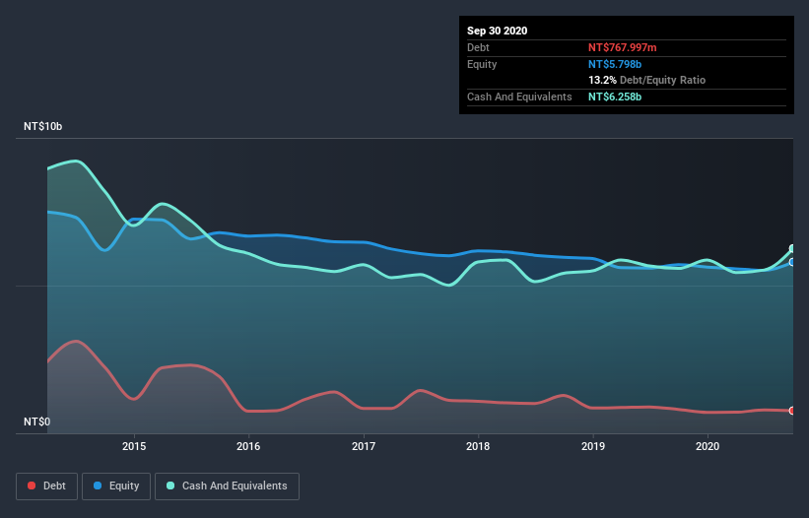Toggle the Debt legend button

46,486
